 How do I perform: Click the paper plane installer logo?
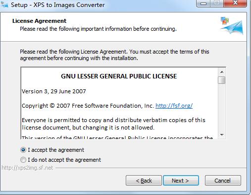click(232, 26)
